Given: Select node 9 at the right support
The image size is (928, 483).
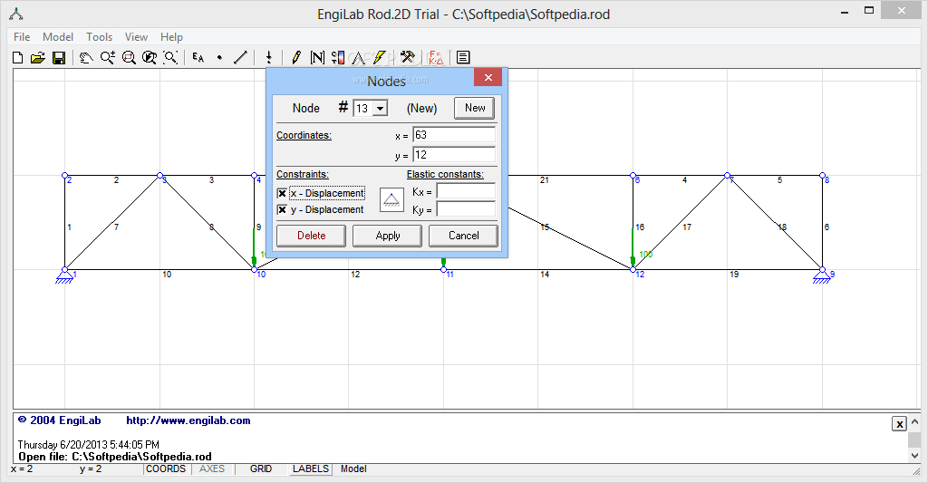Looking at the screenshot, I should click(822, 270).
